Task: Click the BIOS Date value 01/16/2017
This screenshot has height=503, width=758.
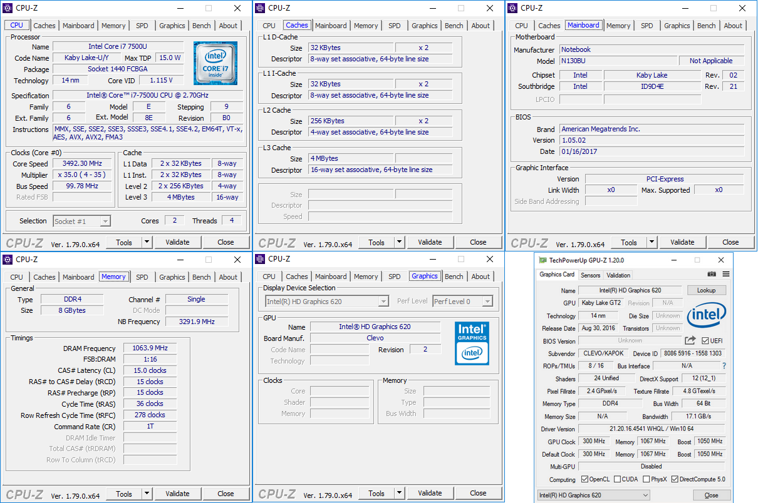Action: [x=652, y=151]
